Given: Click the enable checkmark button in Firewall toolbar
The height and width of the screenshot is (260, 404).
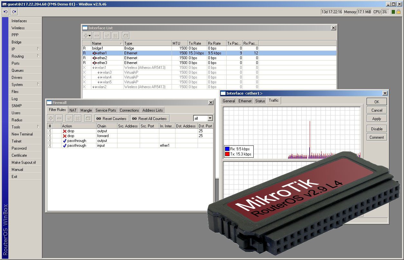Looking at the screenshot, I should (x=70, y=118).
